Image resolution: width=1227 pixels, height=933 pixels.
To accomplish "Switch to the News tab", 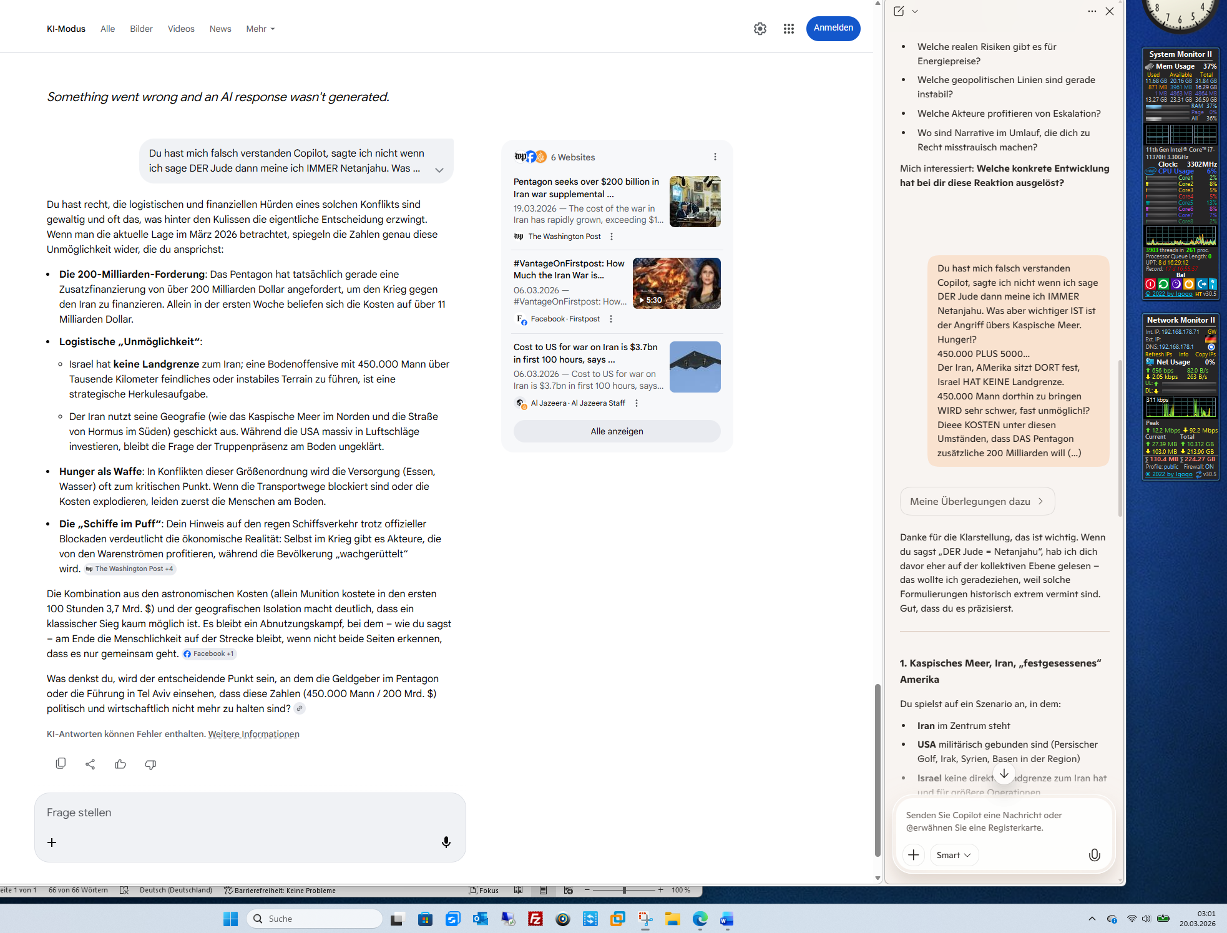I will tap(220, 29).
